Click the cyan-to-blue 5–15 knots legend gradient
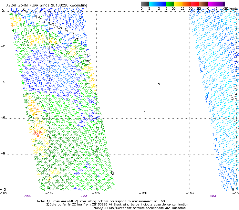This screenshot has width=239, height=210. point(157,4)
